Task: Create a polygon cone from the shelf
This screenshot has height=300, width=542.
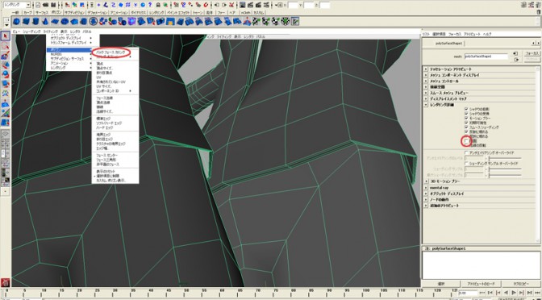Action: click(45, 22)
